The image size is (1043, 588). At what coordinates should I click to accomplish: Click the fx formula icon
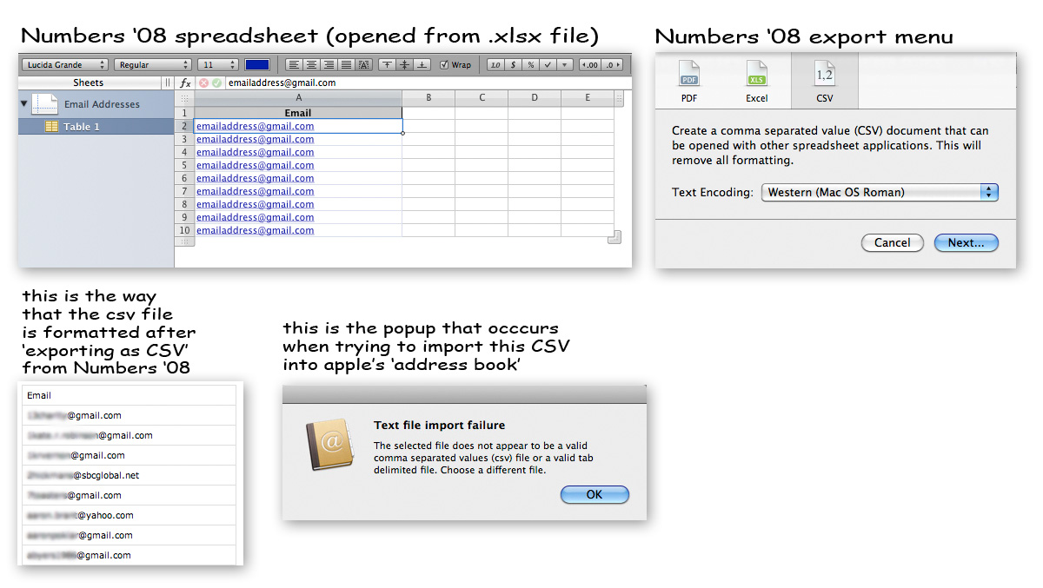184,83
